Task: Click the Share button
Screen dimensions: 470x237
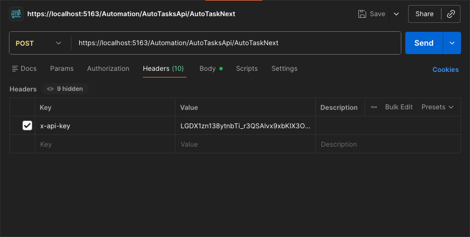Action: pyautogui.click(x=424, y=14)
